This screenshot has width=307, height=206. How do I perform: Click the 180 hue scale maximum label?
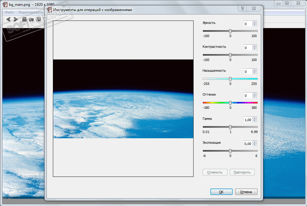pyautogui.click(x=254, y=108)
